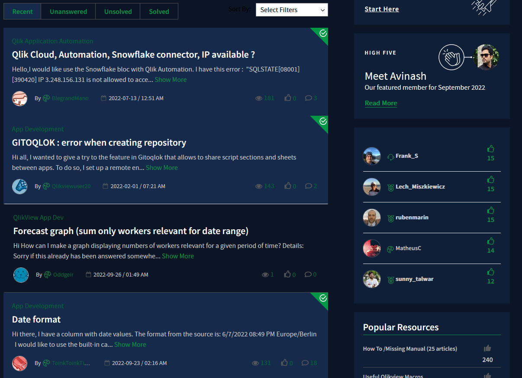Click Frank_S kudos thumbs-up icon
The height and width of the screenshot is (378, 522).
(x=490, y=149)
